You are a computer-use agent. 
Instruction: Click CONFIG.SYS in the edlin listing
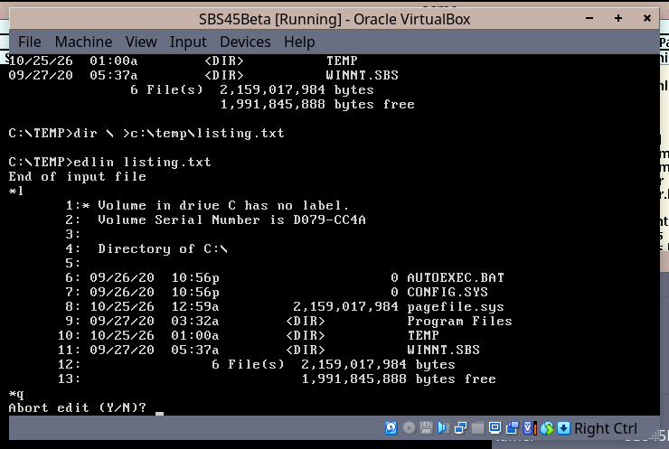[x=448, y=293]
